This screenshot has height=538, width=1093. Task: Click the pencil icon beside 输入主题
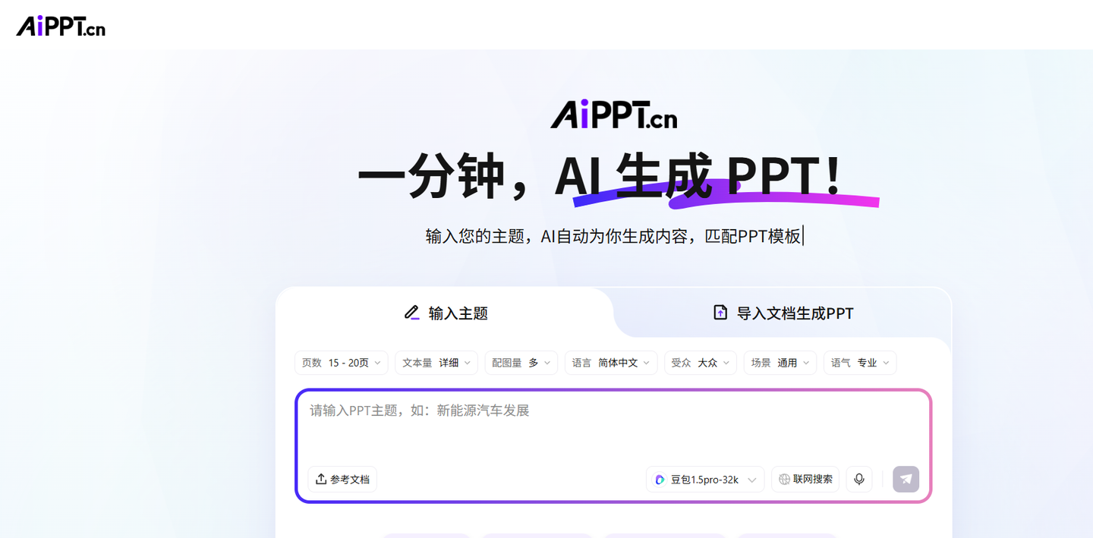(412, 313)
